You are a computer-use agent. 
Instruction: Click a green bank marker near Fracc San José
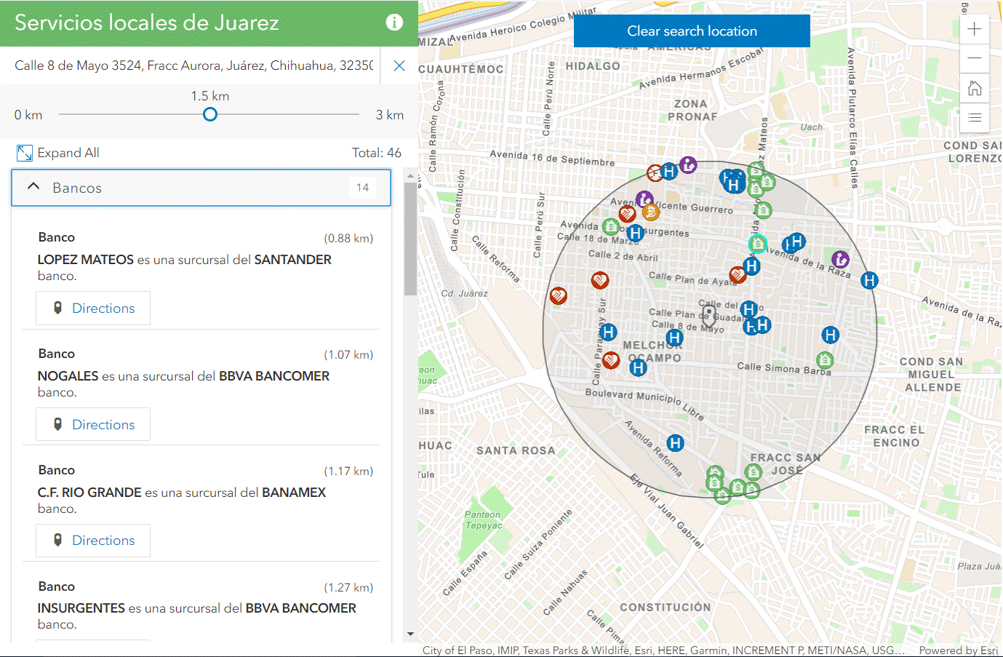click(753, 472)
